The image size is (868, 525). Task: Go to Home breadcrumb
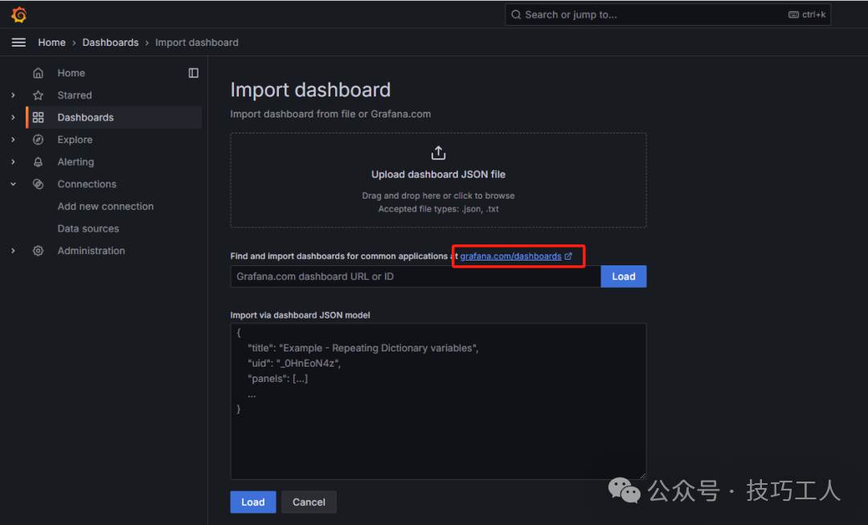tap(51, 43)
